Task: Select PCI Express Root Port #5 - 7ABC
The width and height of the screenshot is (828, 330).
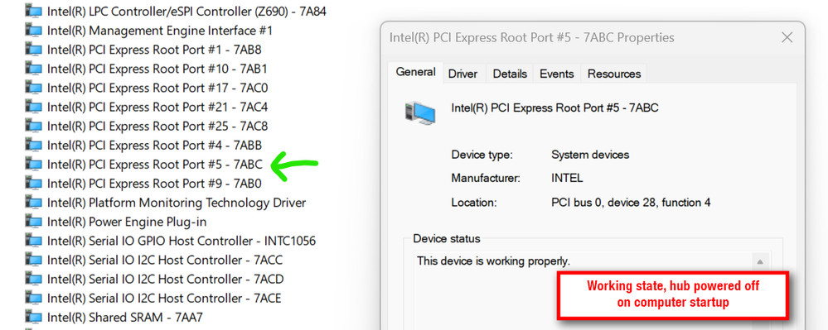Action: tap(154, 165)
